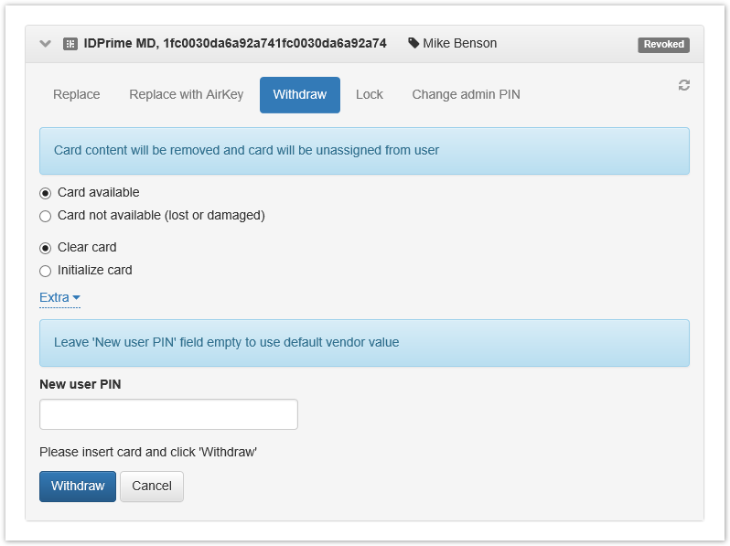This screenshot has height=546, width=730.
Task: Click the tag icon next to Mike Benson
Action: [x=413, y=43]
